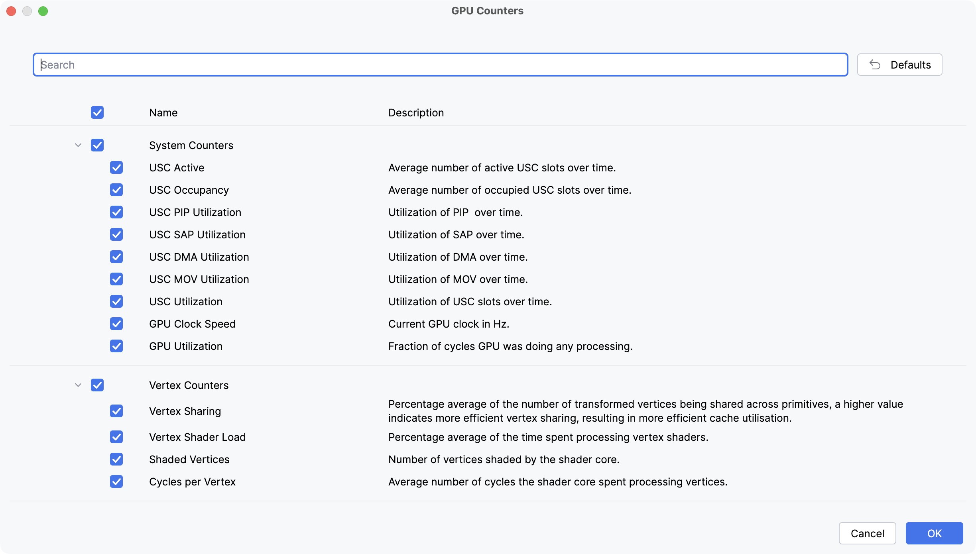976x554 pixels.
Task: Disable the GPU Utilization checkbox
Action: (116, 346)
